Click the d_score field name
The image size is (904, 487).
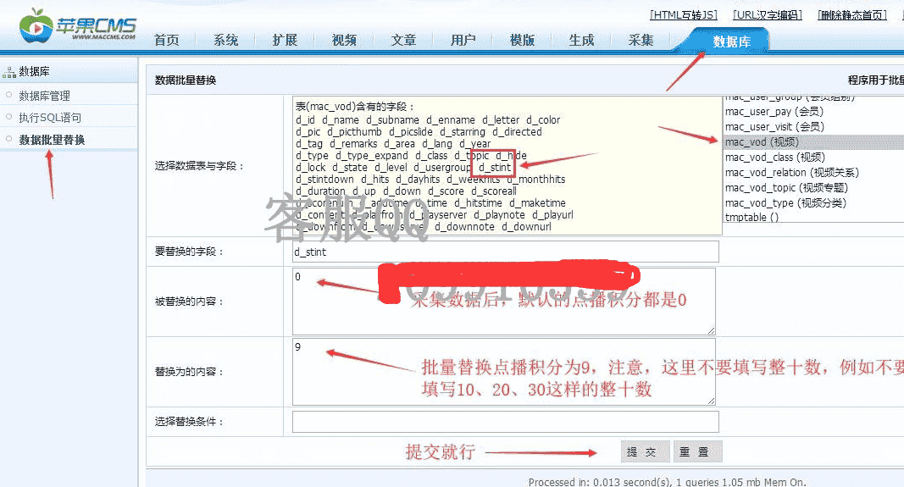(x=446, y=191)
